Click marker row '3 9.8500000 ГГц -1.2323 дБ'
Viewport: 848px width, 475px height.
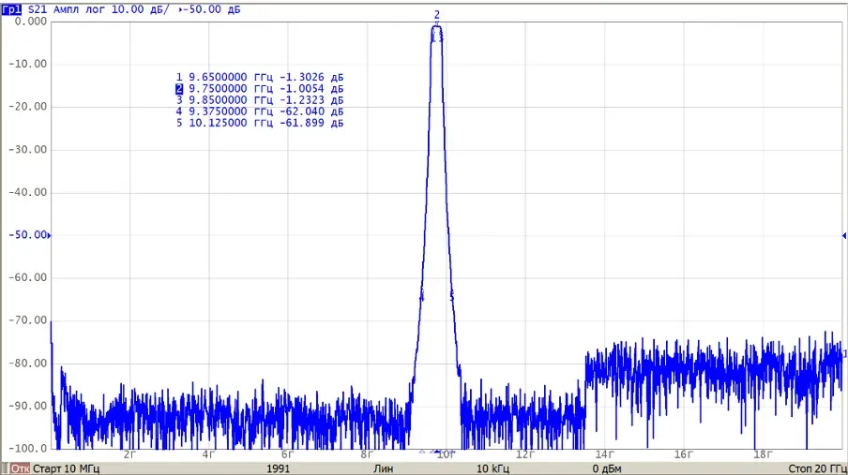(x=260, y=100)
